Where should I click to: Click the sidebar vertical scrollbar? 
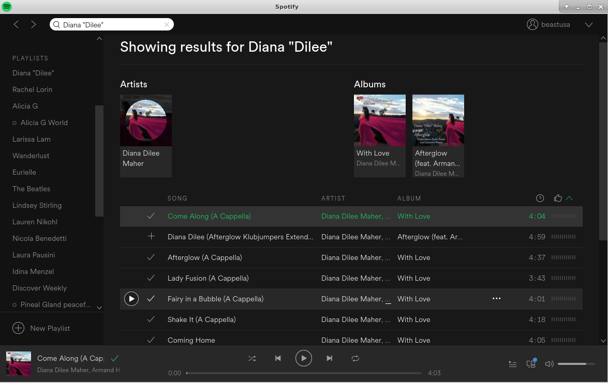click(99, 161)
